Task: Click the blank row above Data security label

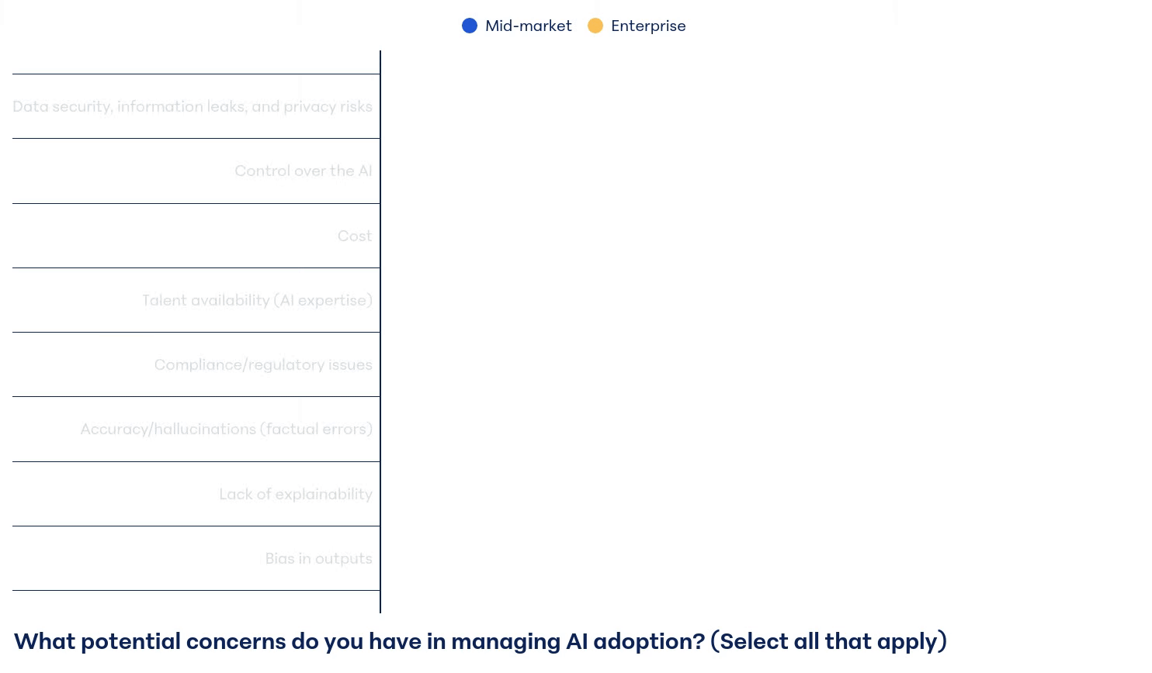Action: [x=196, y=62]
